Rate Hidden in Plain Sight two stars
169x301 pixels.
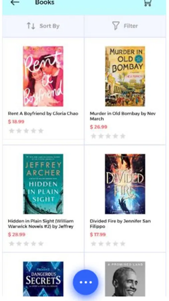point(19,243)
